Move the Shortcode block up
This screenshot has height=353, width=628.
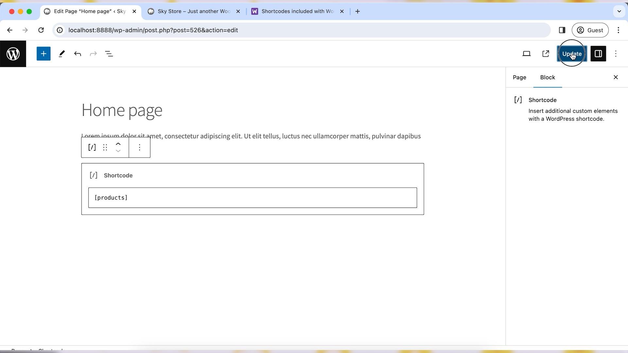tap(118, 143)
